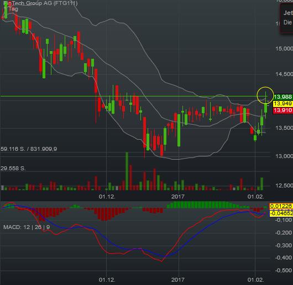This screenshot has height=285, width=293.
Task: Click the green 13,988 price label
Action: [x=283, y=97]
